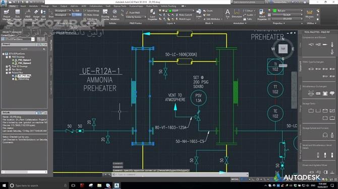This screenshot has width=338, height=189.
Task: Run Validation from the ribbon
Action: 115,15
